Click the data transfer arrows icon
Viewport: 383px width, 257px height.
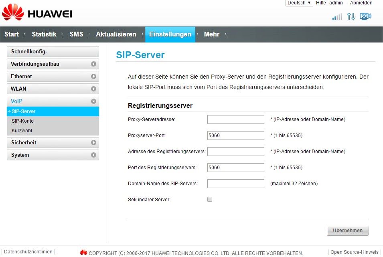click(x=351, y=16)
